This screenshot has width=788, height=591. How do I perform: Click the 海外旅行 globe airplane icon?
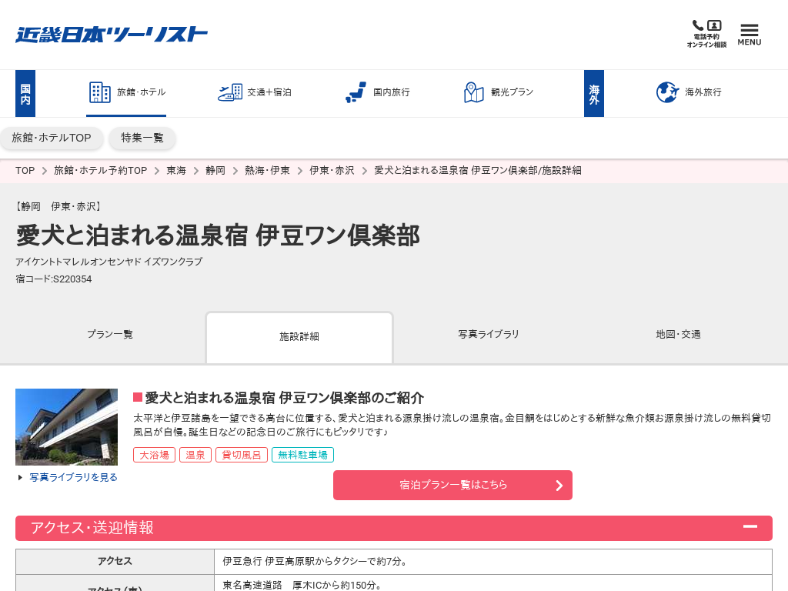(667, 92)
